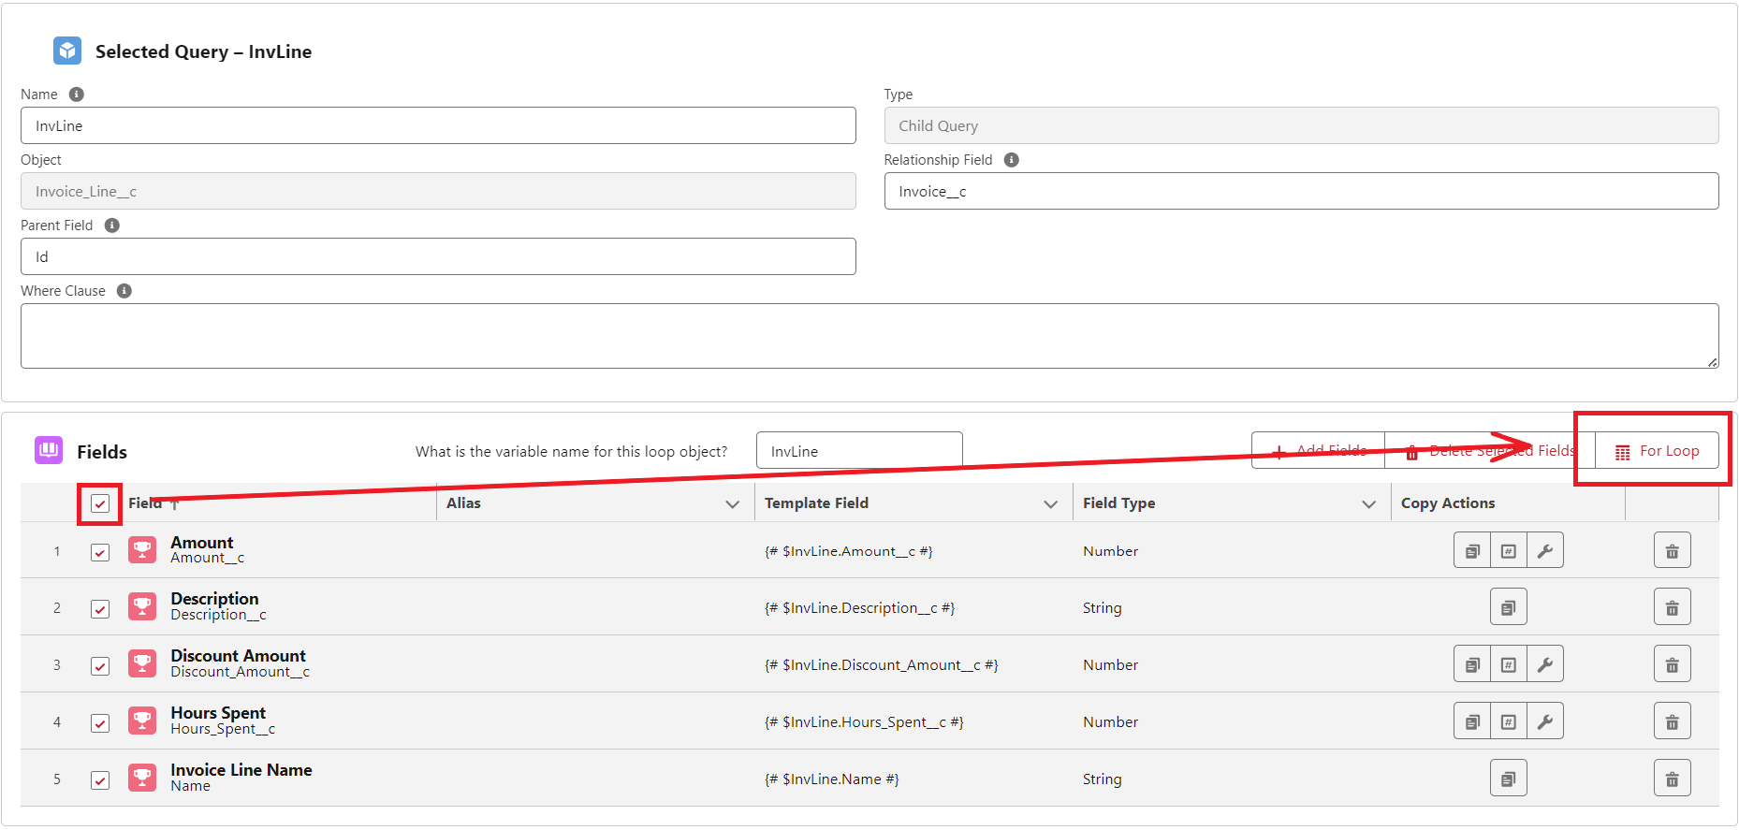
Task: Open the Field Type column dropdown
Action: pyautogui.click(x=1368, y=504)
